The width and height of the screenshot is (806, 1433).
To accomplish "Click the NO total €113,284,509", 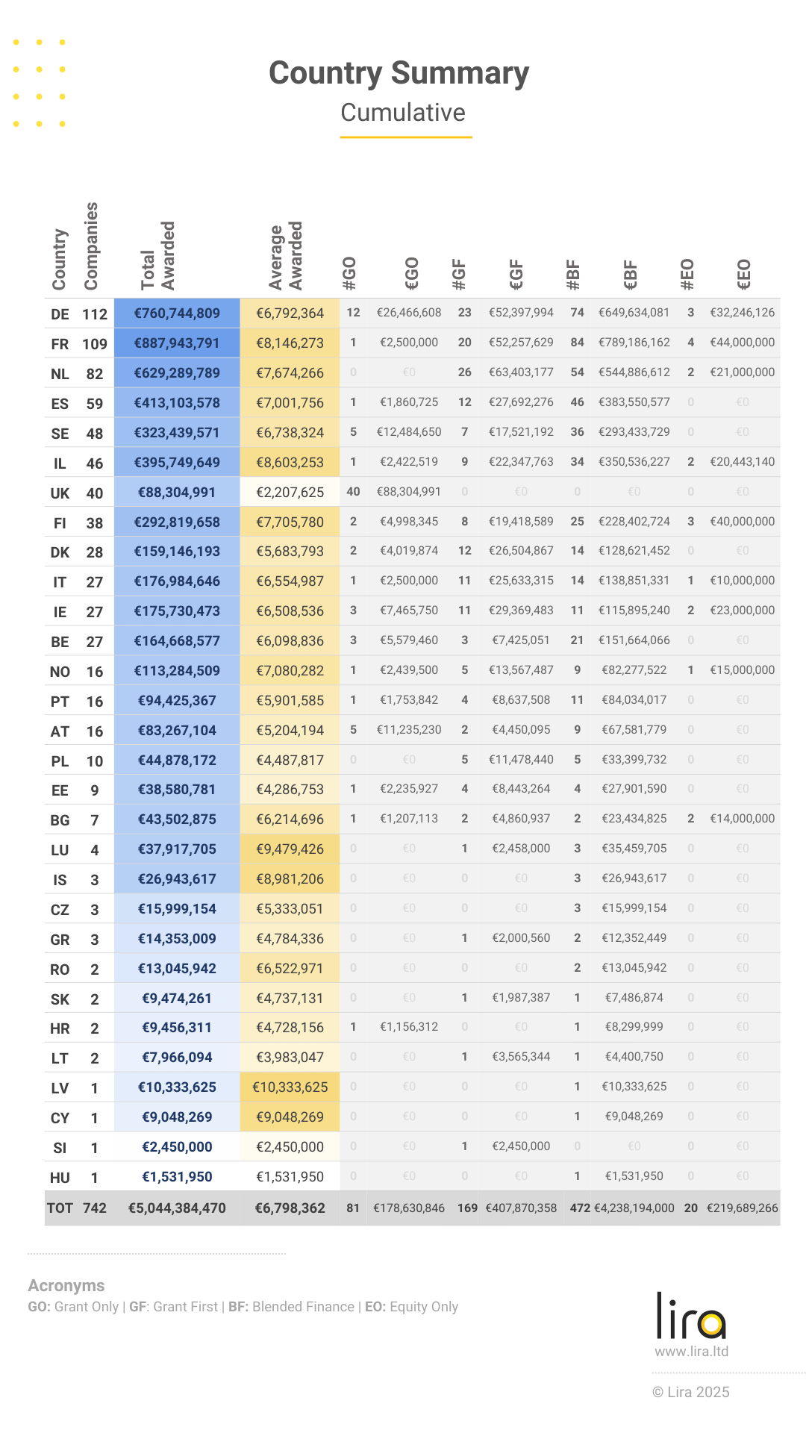I will (x=177, y=671).
